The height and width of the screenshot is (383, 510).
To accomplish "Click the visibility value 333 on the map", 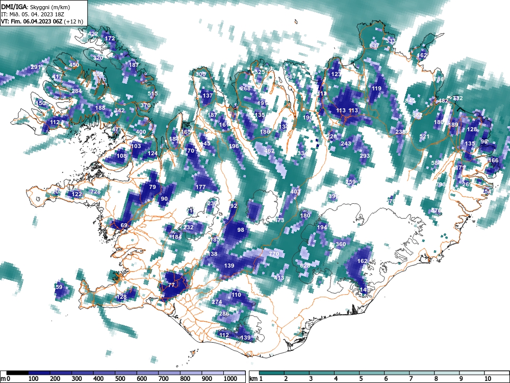I will [x=391, y=41].
